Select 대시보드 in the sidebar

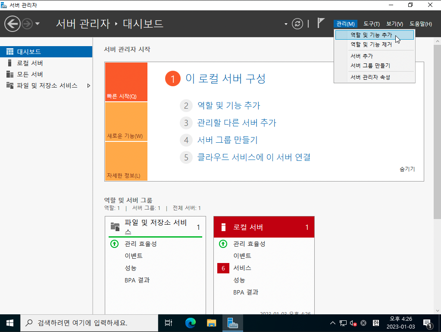46,52
